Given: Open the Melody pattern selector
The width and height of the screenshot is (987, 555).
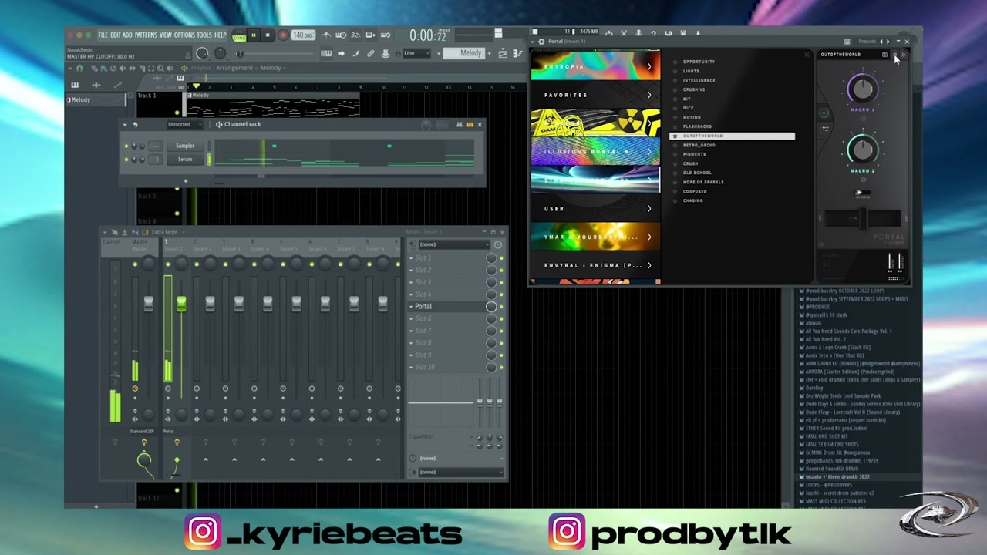Looking at the screenshot, I should tap(466, 53).
